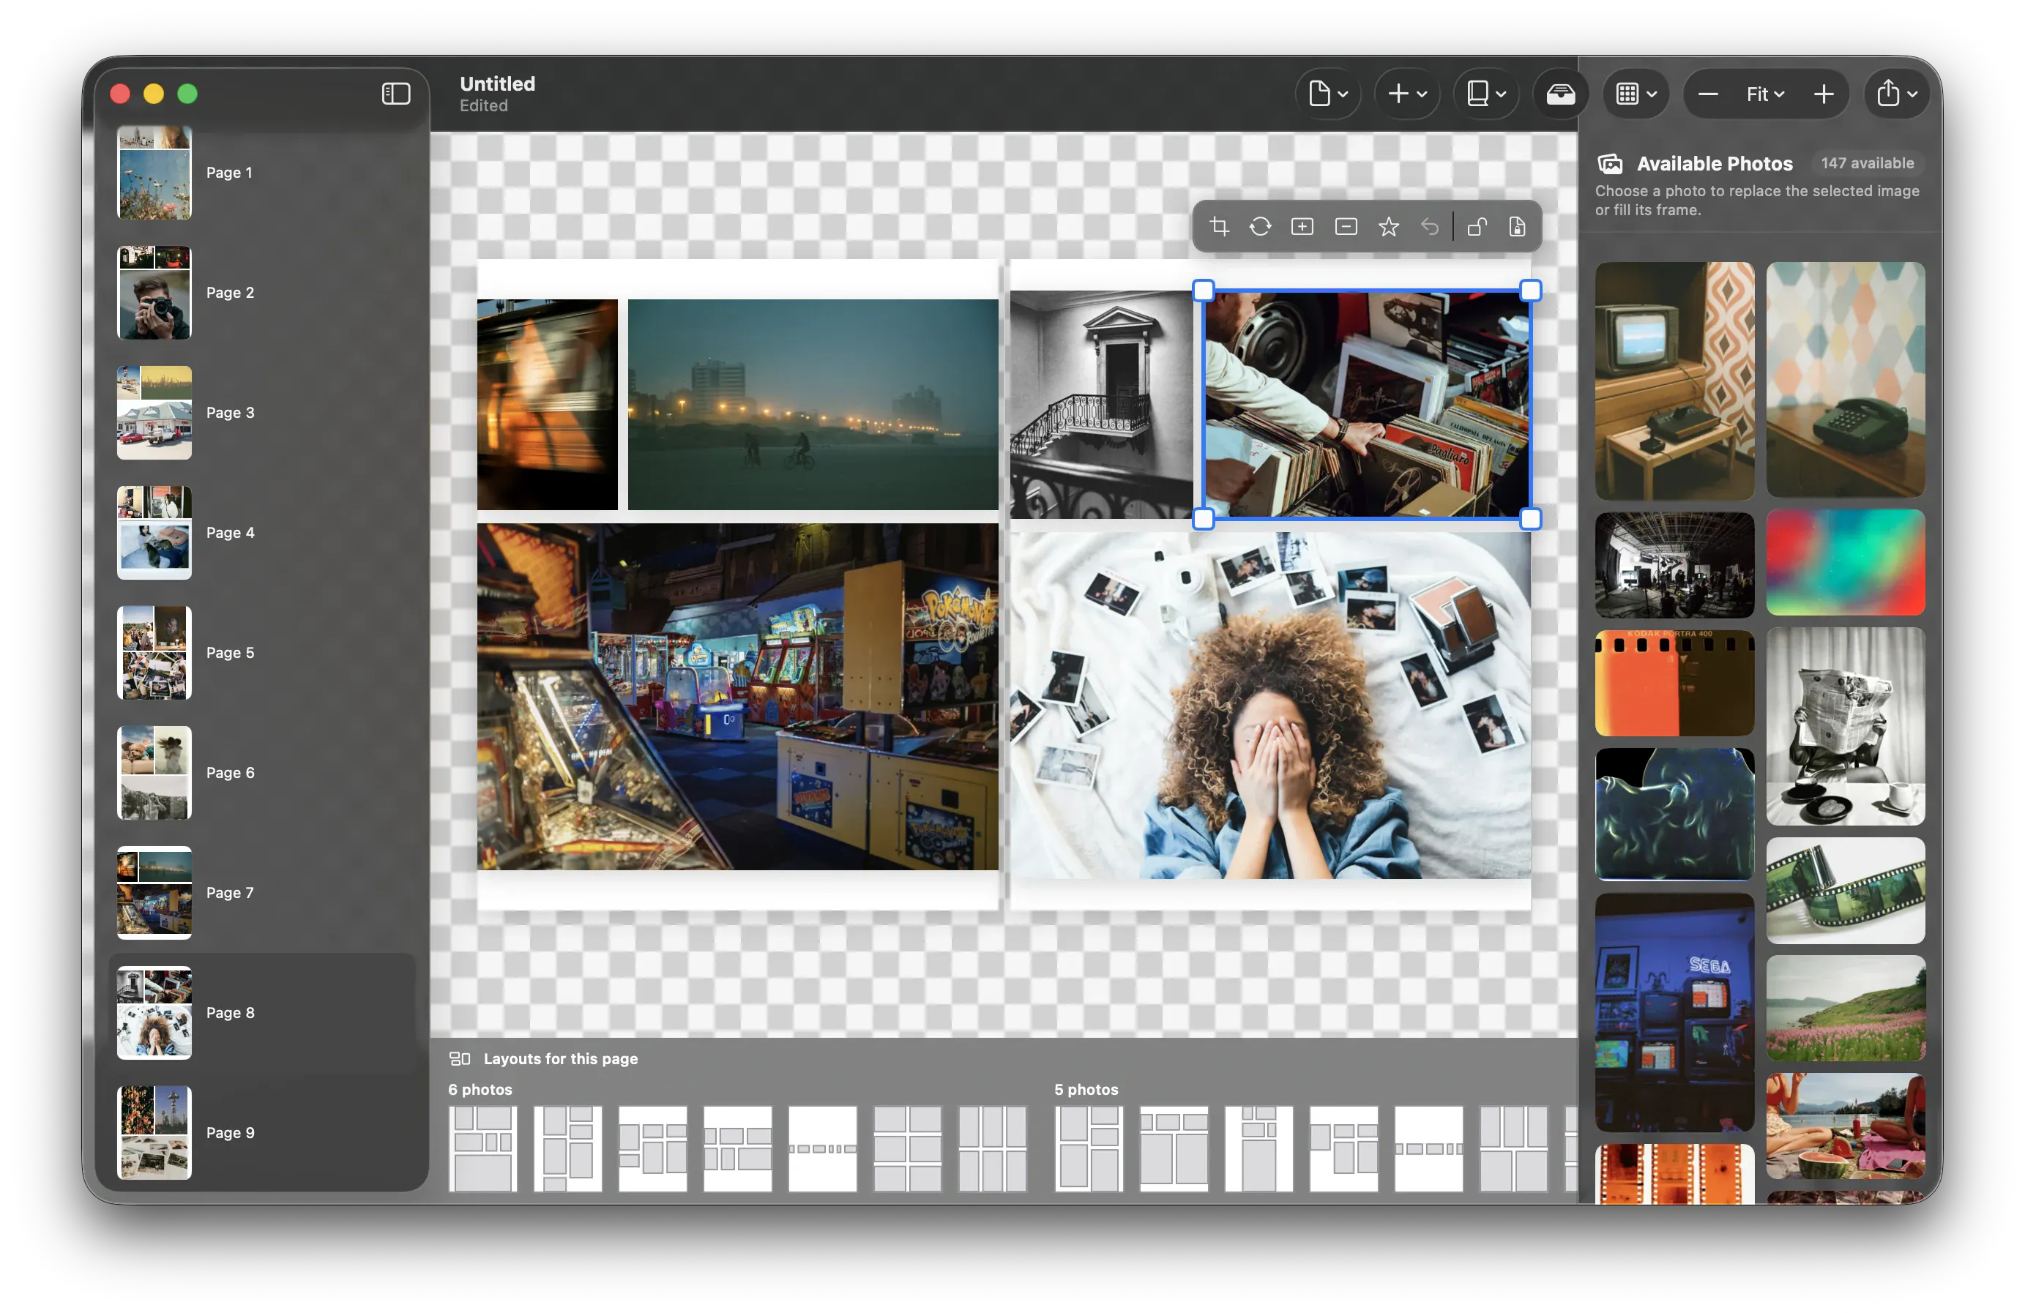Click the 5 photos section heading
Image resolution: width=2025 pixels, height=1313 pixels.
click(1086, 1088)
